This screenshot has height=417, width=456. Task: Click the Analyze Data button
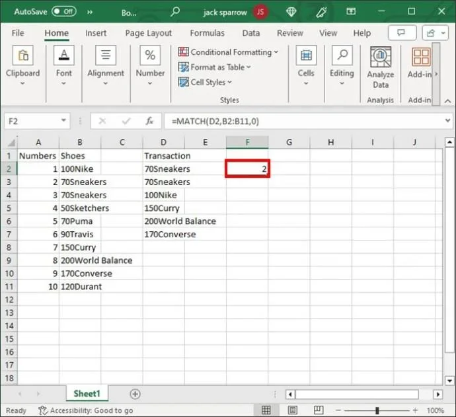point(381,67)
